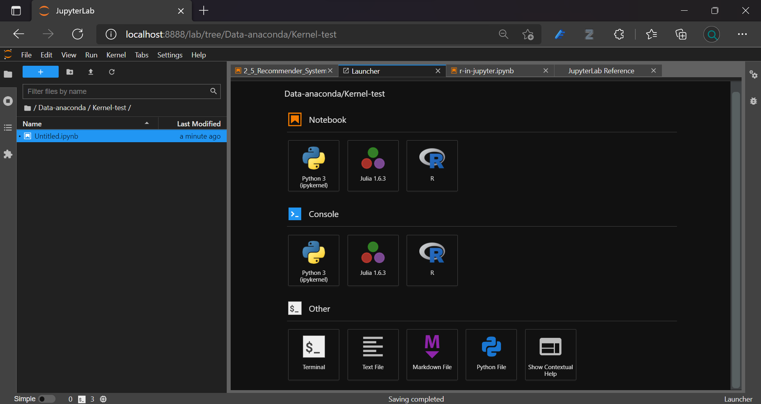Open browser Extensions puzzle icon

click(x=619, y=34)
